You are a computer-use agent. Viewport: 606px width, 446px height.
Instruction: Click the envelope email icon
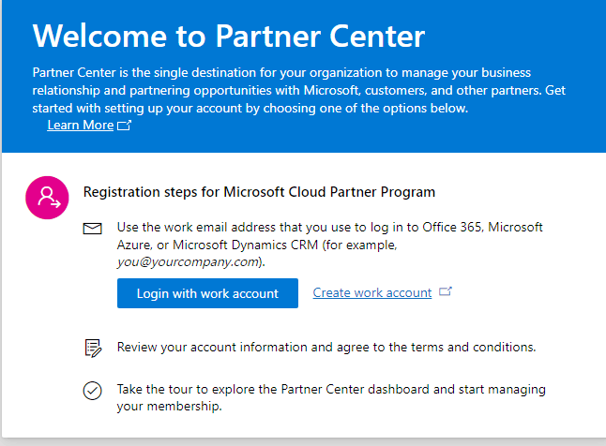pyautogui.click(x=92, y=229)
